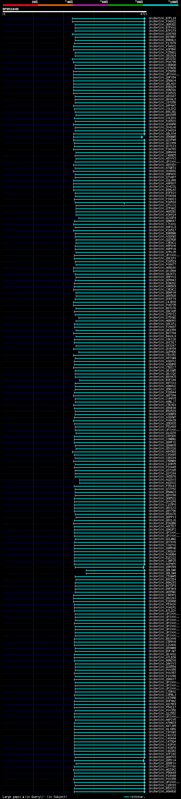This screenshot has height=799, width=181.
Task: Click the green ~80% identity legend bar
Action: [126, 5]
